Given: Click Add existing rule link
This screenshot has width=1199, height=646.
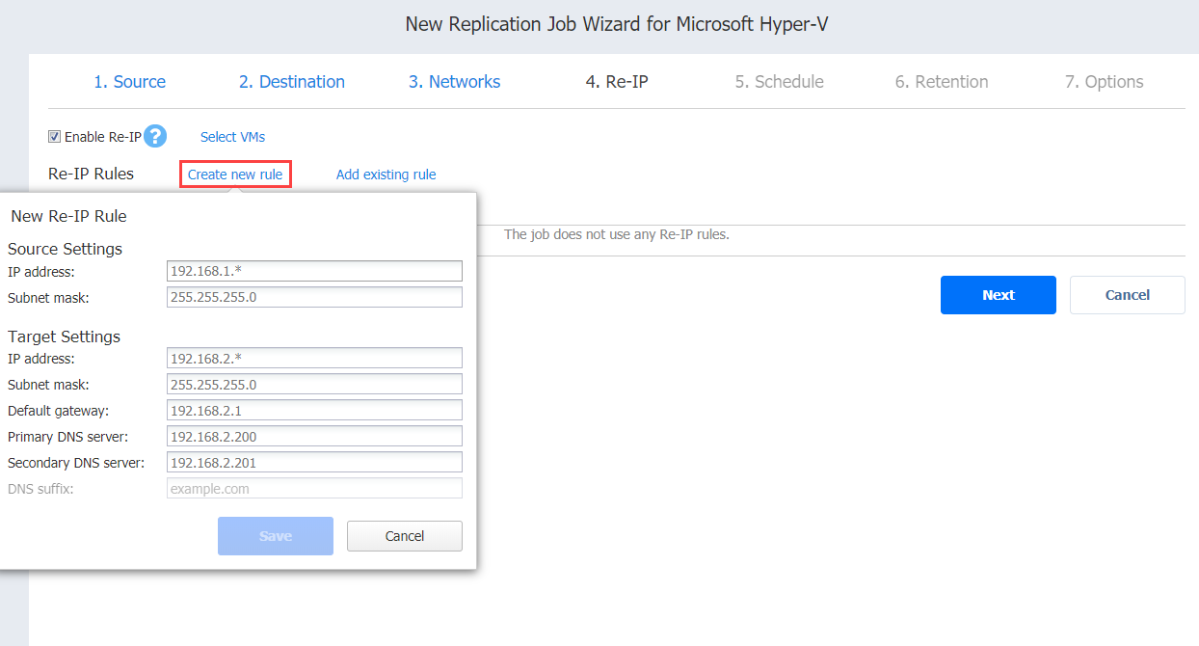Looking at the screenshot, I should [386, 175].
